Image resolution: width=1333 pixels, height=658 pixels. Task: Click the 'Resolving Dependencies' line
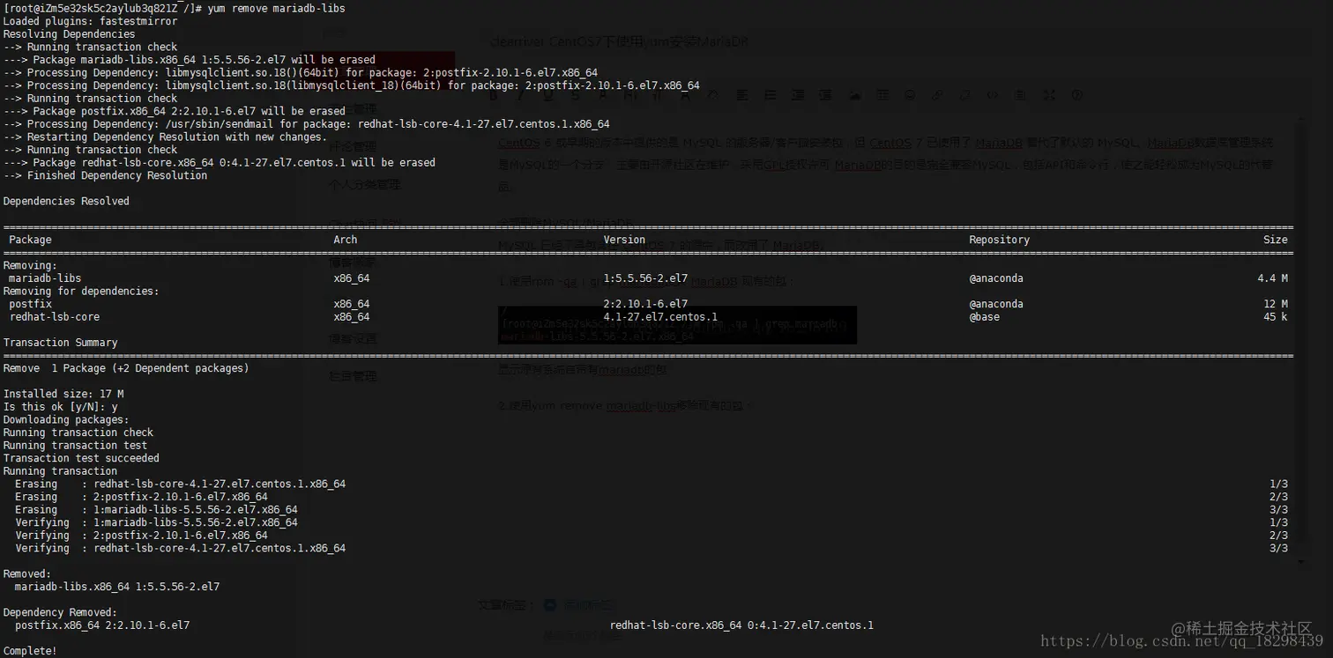tap(69, 34)
